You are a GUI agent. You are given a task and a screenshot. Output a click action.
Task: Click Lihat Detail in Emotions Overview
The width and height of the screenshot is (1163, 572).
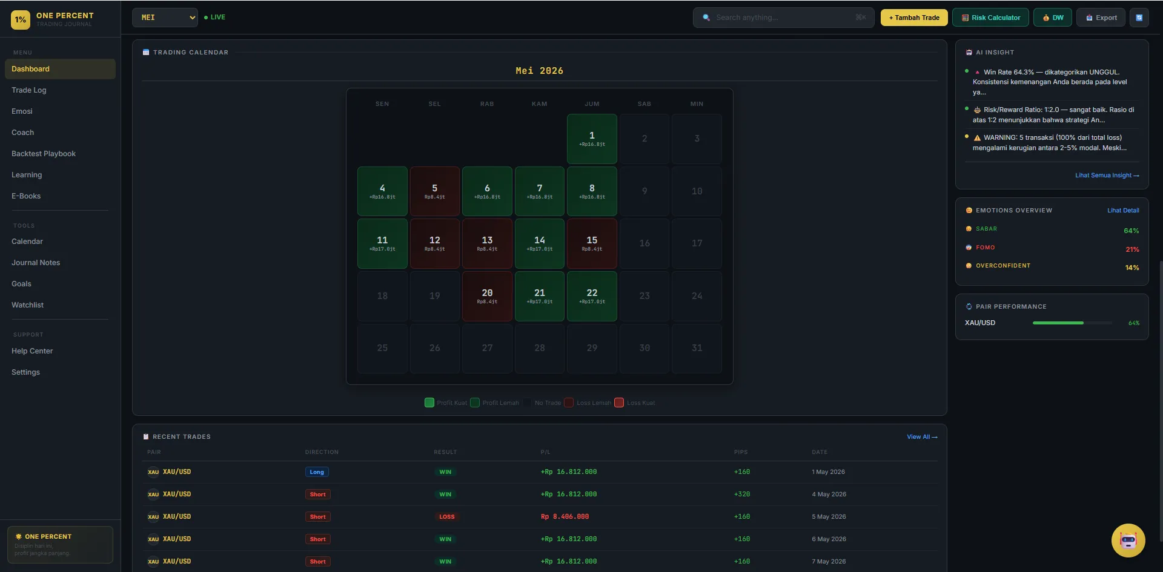(1123, 211)
